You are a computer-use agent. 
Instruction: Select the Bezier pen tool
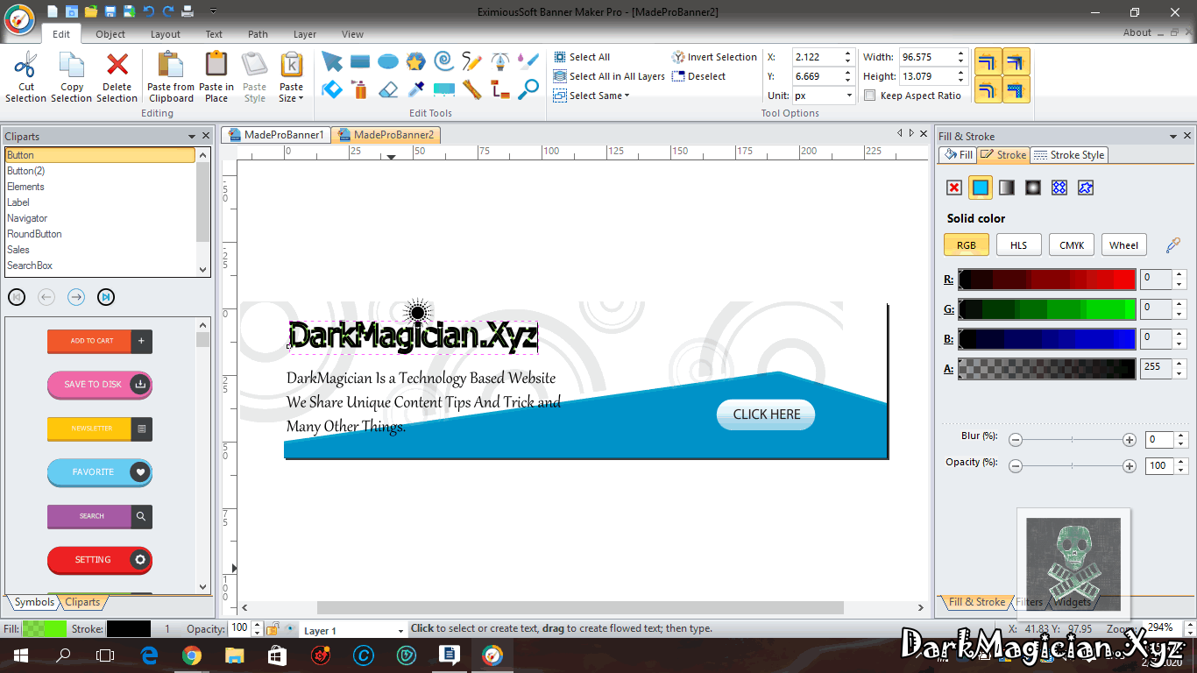point(499,61)
